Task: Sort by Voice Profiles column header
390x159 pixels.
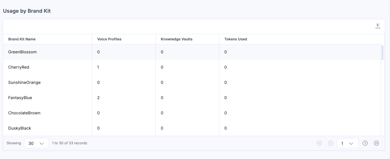Action: click(109, 39)
